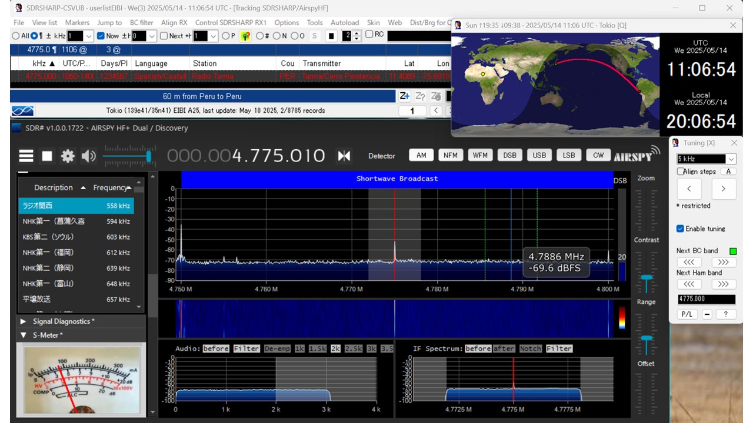Close the Tuning window
The width and height of the screenshot is (753, 423).
[734, 143]
